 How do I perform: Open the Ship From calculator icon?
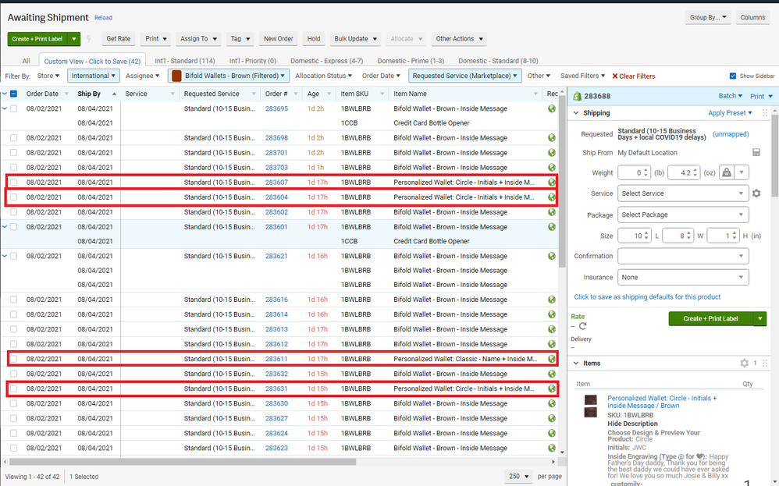tap(756, 153)
